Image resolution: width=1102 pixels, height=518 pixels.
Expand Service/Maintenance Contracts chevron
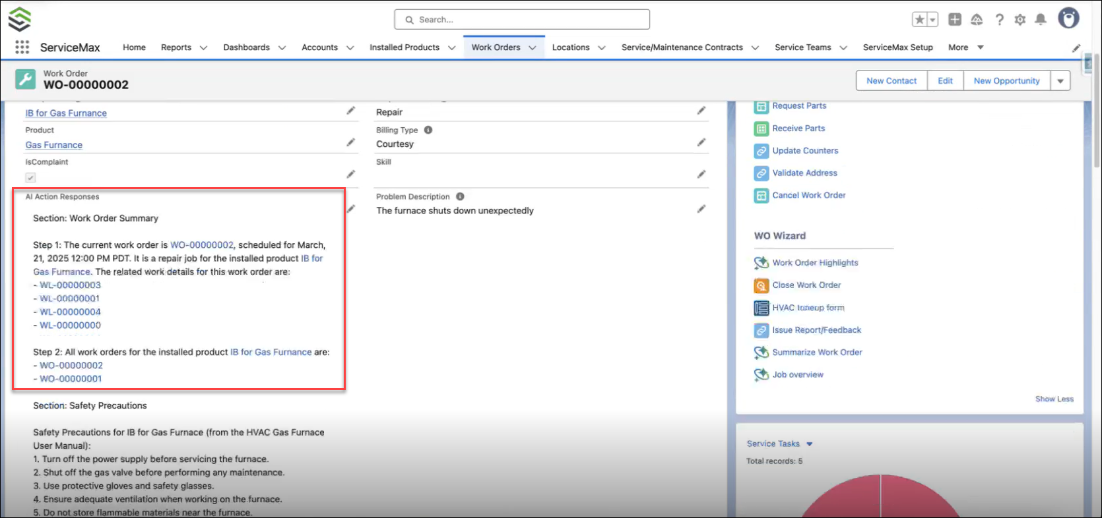(x=755, y=47)
